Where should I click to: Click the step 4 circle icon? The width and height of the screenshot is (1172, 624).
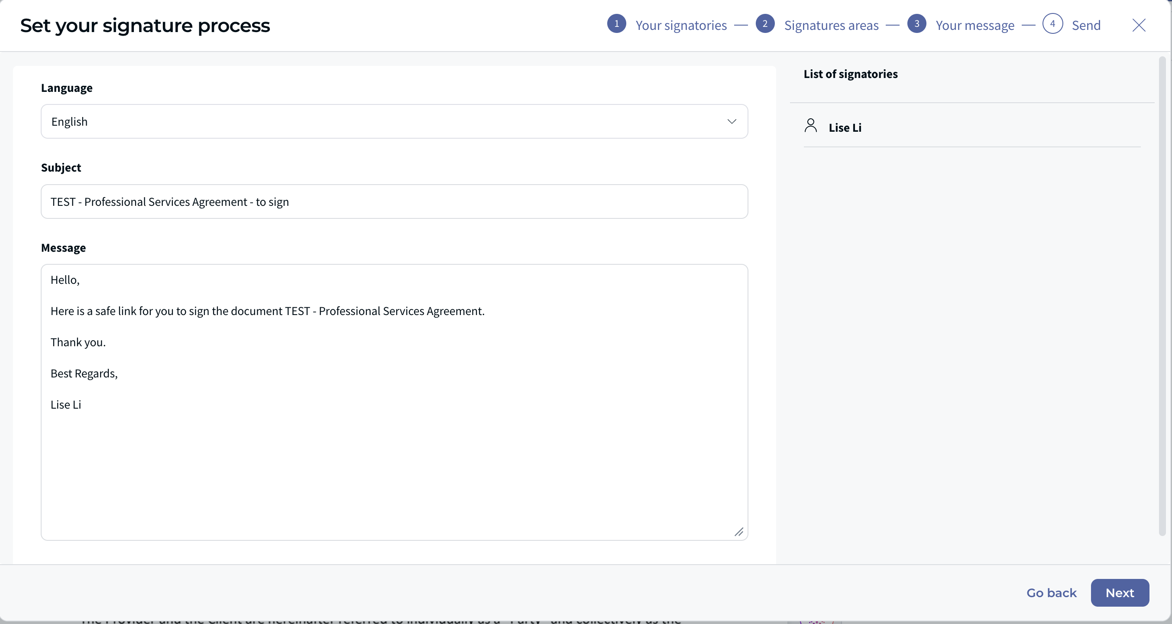coord(1052,24)
